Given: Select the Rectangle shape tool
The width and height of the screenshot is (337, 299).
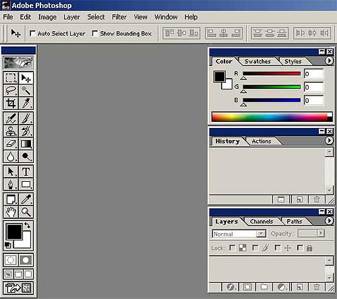Looking at the screenshot, I should pyautogui.click(x=26, y=185).
